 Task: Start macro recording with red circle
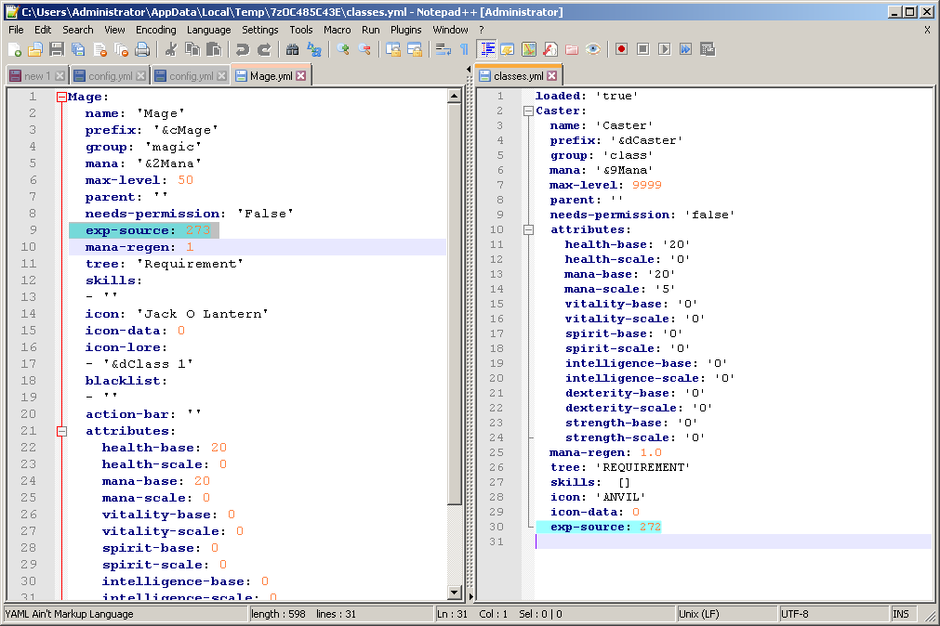621,49
